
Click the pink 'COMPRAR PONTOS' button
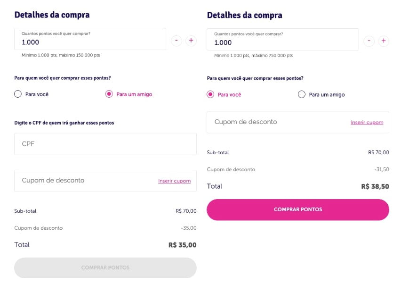[297, 209]
